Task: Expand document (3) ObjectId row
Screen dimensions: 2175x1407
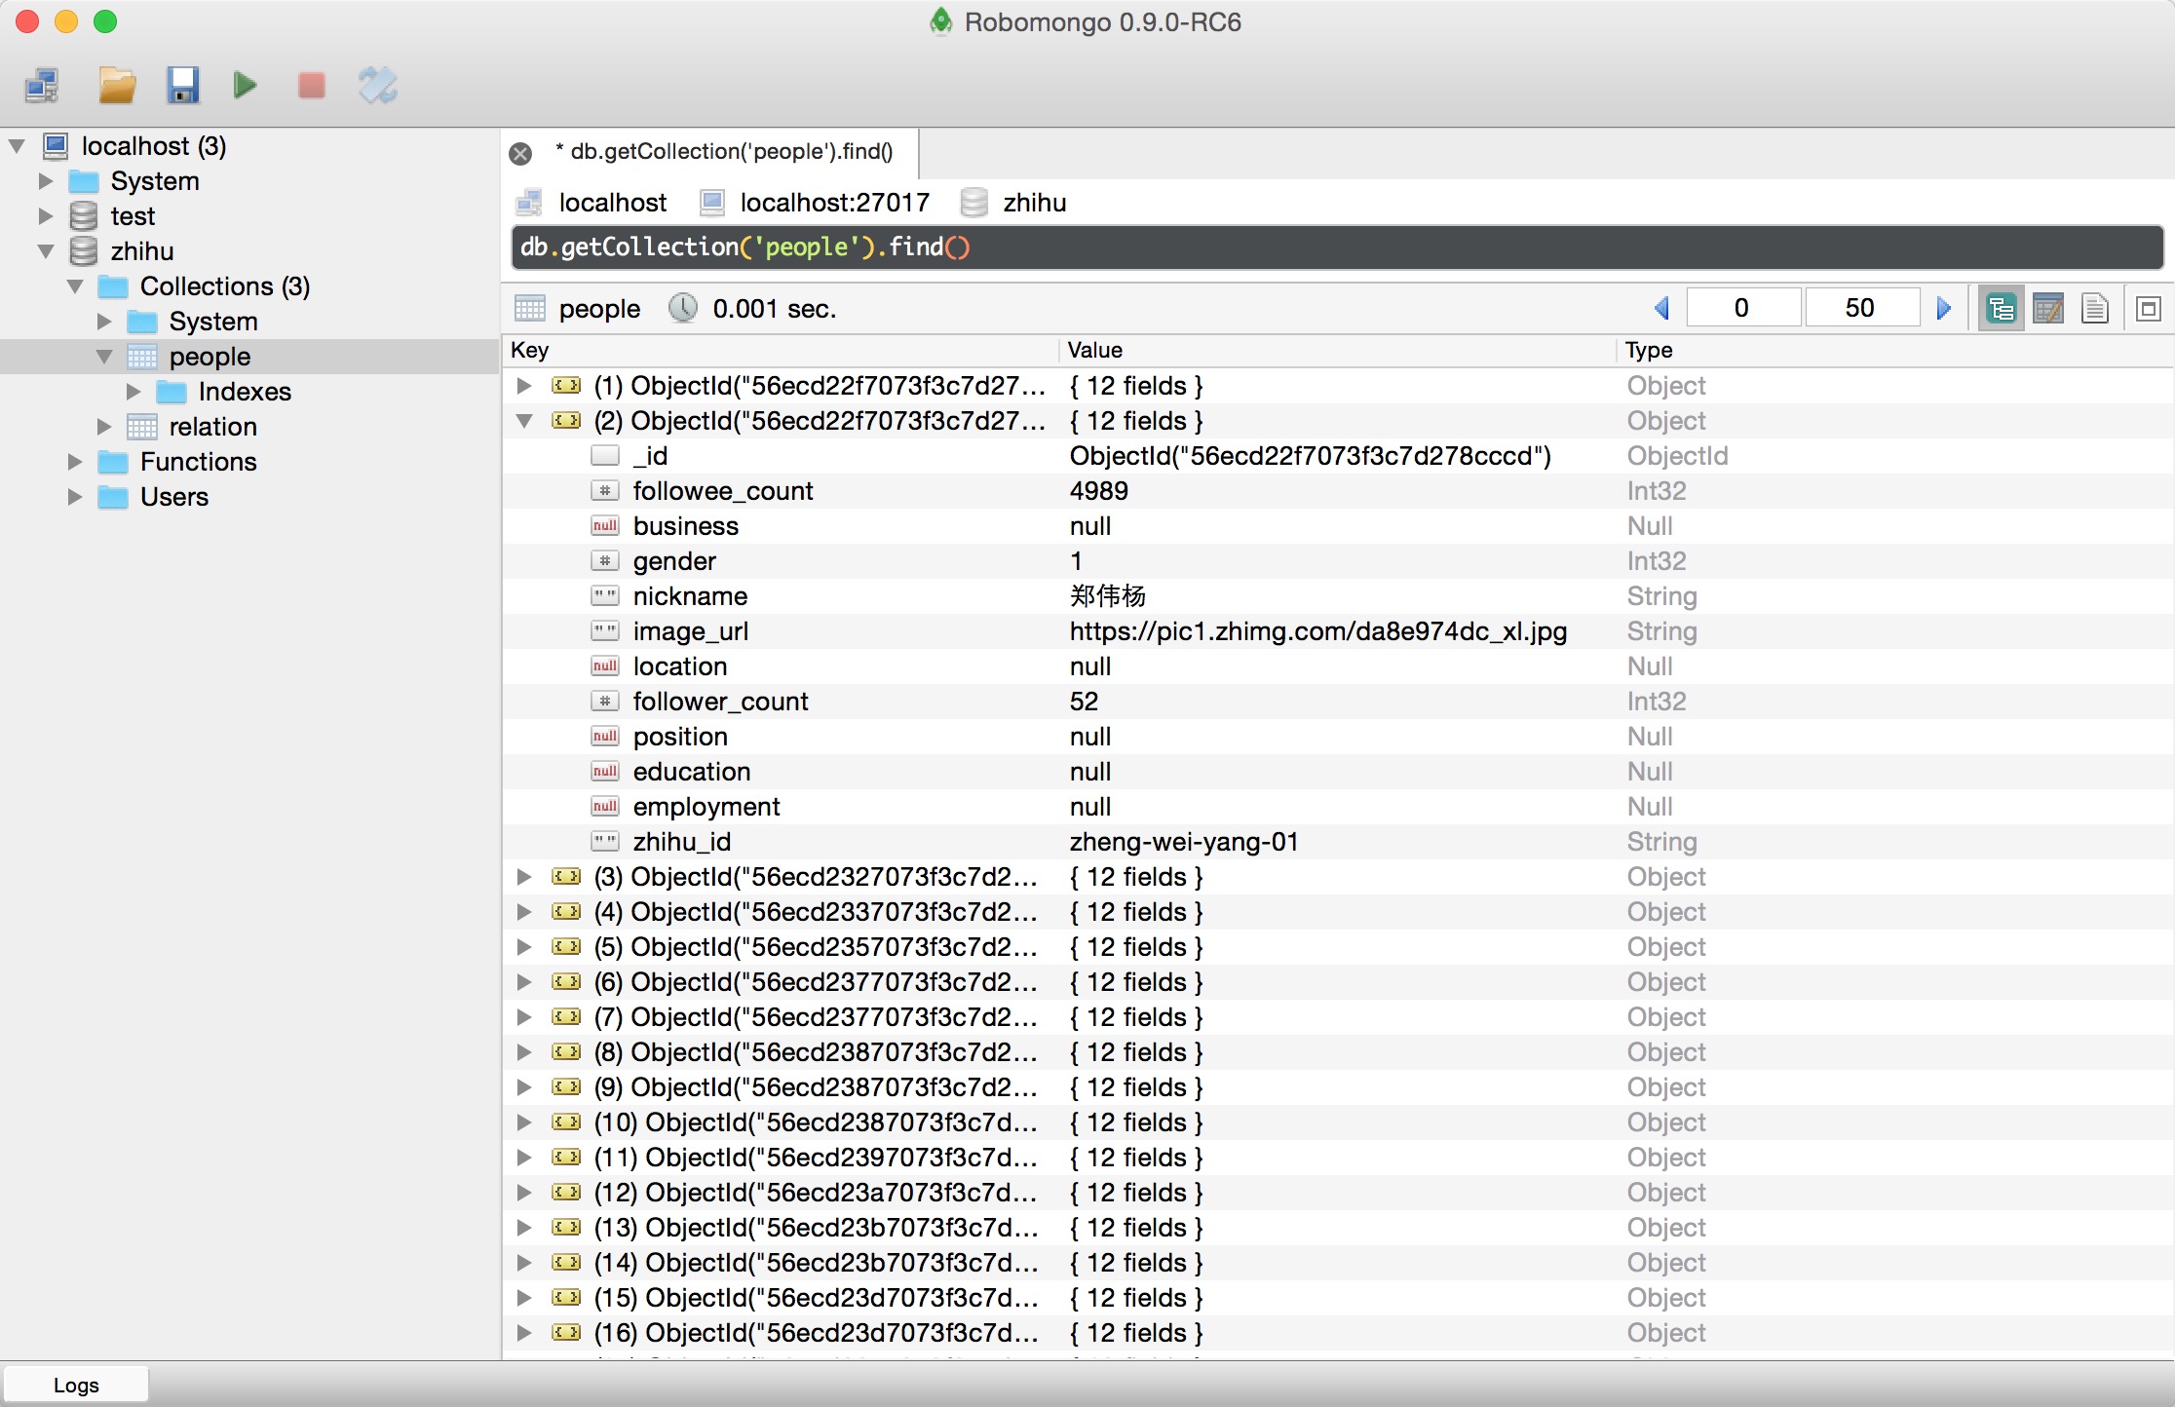Action: 524,877
